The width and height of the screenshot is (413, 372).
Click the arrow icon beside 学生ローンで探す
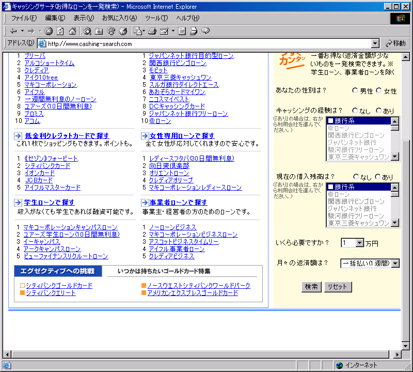point(18,203)
